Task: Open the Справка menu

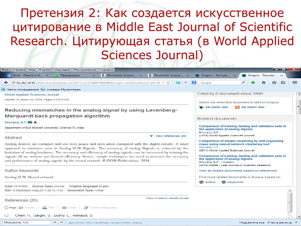Action: tap(106, 69)
